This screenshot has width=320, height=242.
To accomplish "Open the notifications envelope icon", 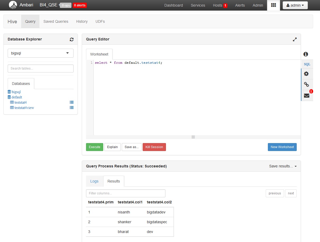I will (x=307, y=95).
